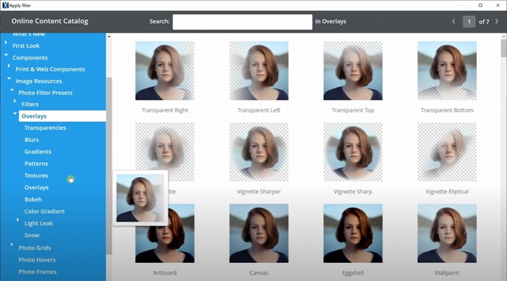Choose the Vignette Sharper overlay thumbnail

click(x=259, y=152)
